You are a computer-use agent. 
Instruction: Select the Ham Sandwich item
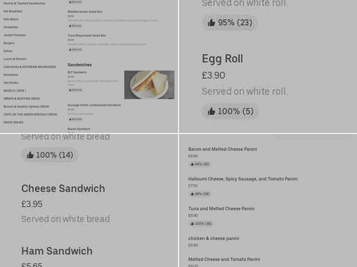tap(57, 251)
